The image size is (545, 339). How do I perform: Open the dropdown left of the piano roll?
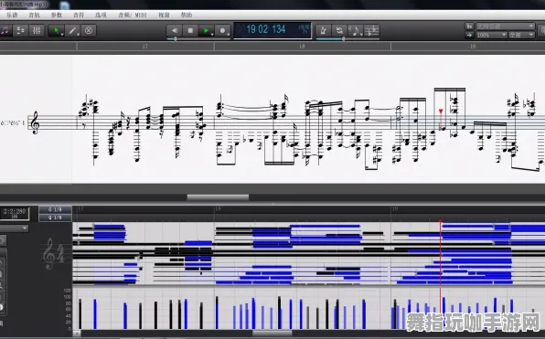tap(15, 228)
